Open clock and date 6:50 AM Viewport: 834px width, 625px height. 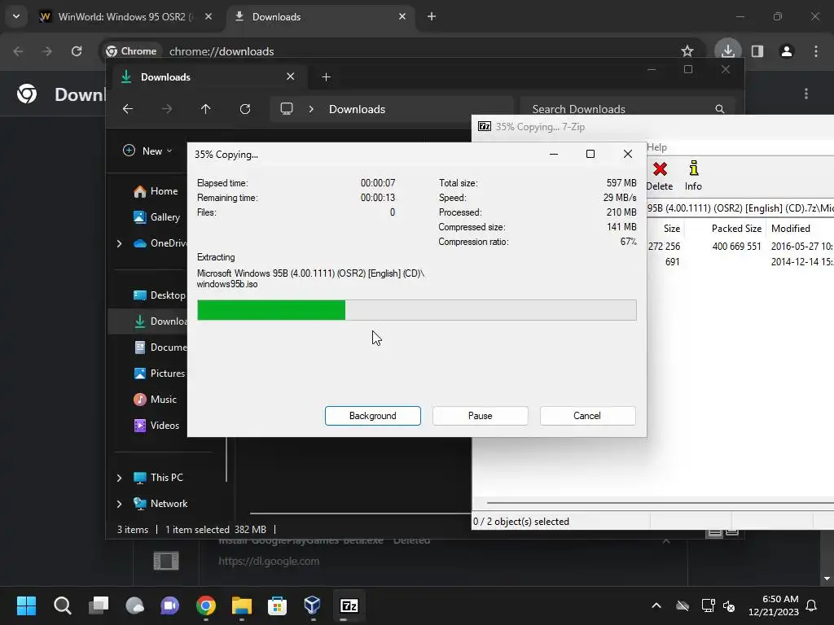(x=774, y=605)
